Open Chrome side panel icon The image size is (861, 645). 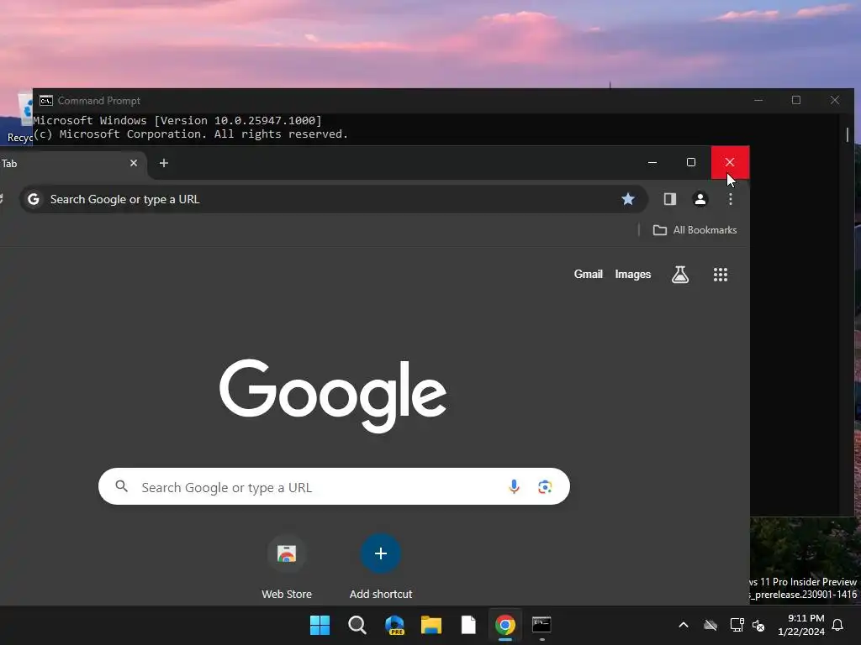[670, 199]
